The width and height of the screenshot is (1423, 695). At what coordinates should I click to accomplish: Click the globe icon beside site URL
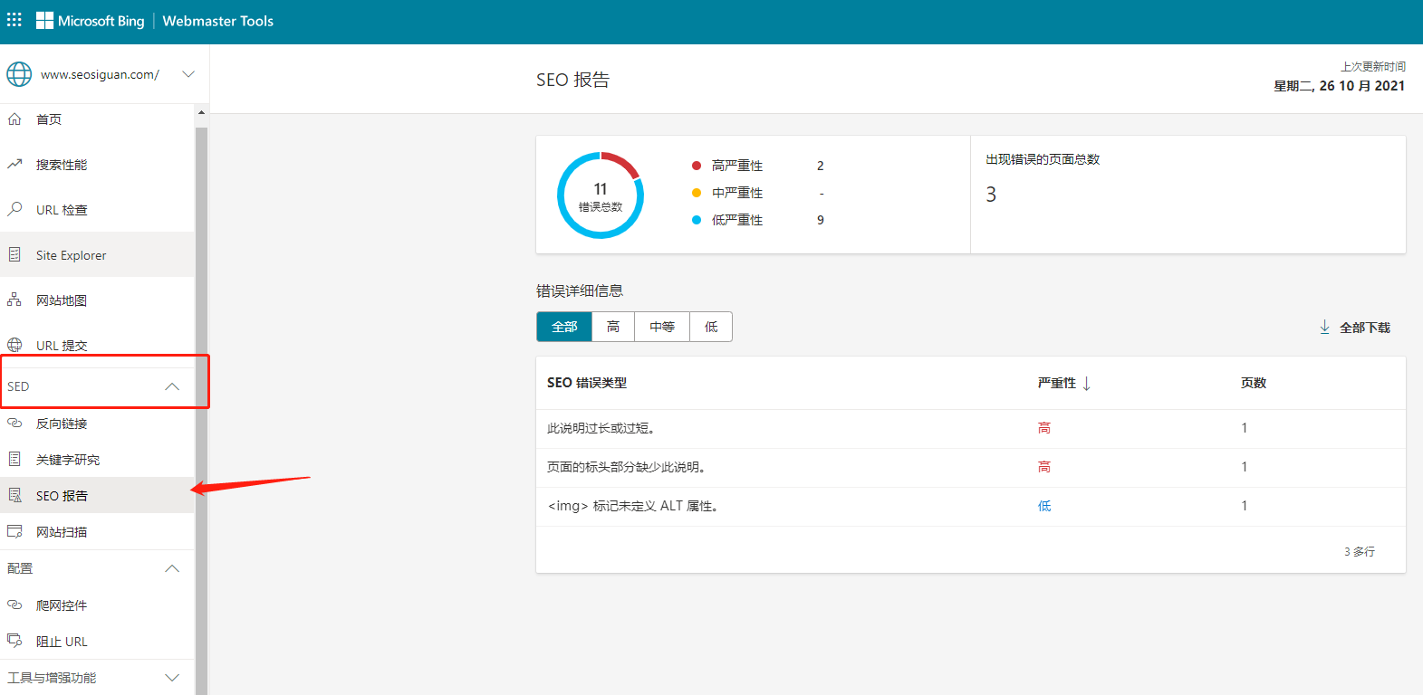[19, 74]
